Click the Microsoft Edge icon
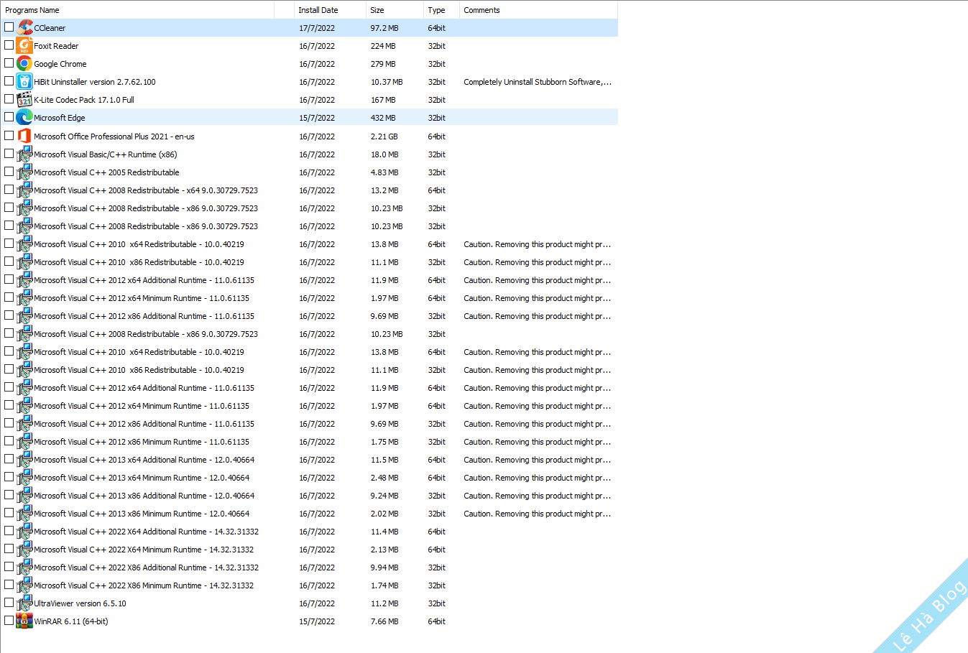Screen dimensions: 968x653 click(24, 117)
